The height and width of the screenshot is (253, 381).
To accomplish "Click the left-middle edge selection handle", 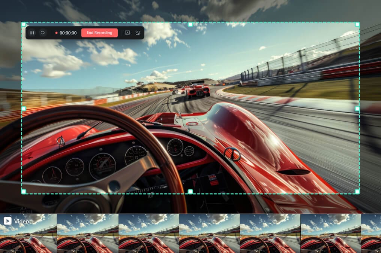I will (x=24, y=109).
